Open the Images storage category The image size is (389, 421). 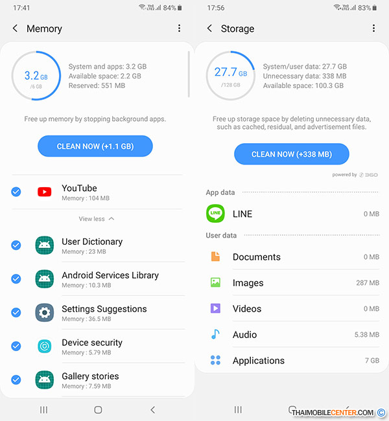coord(292,283)
